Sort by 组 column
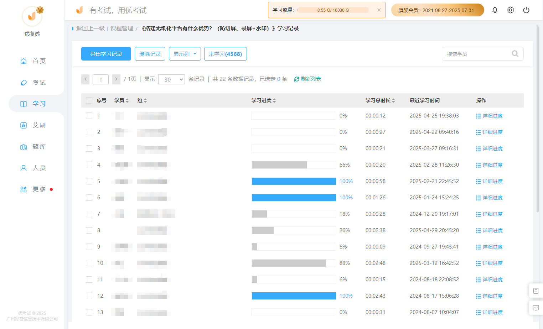The image size is (543, 329). pos(142,100)
